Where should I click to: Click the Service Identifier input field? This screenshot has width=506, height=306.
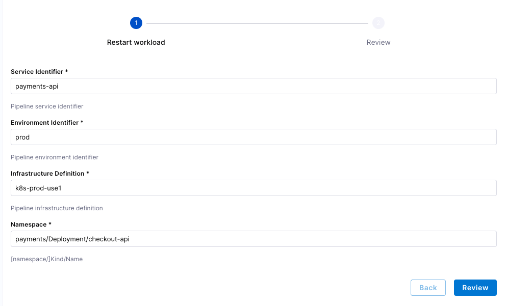254,86
